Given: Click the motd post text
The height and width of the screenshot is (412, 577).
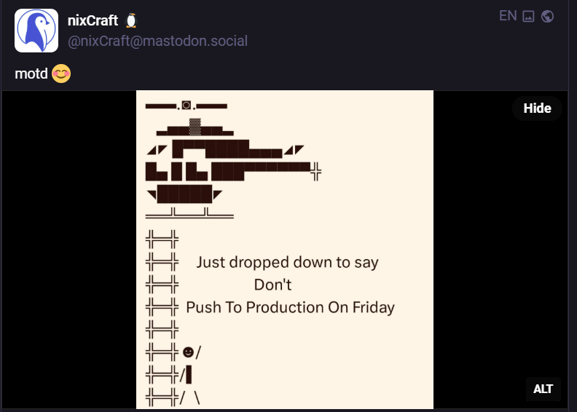Looking at the screenshot, I should [x=31, y=74].
